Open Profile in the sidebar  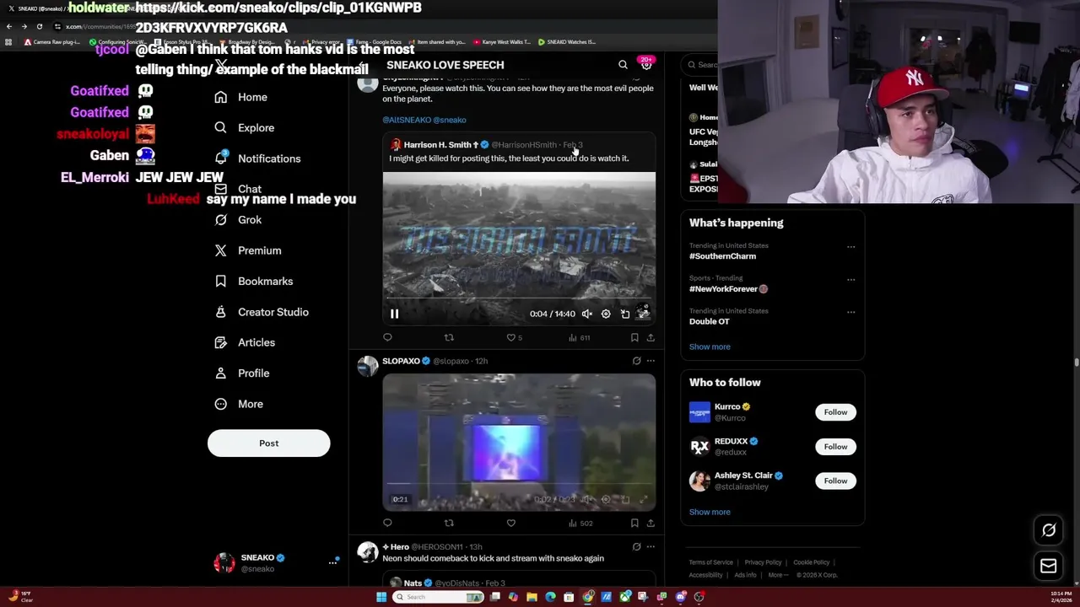(242, 373)
